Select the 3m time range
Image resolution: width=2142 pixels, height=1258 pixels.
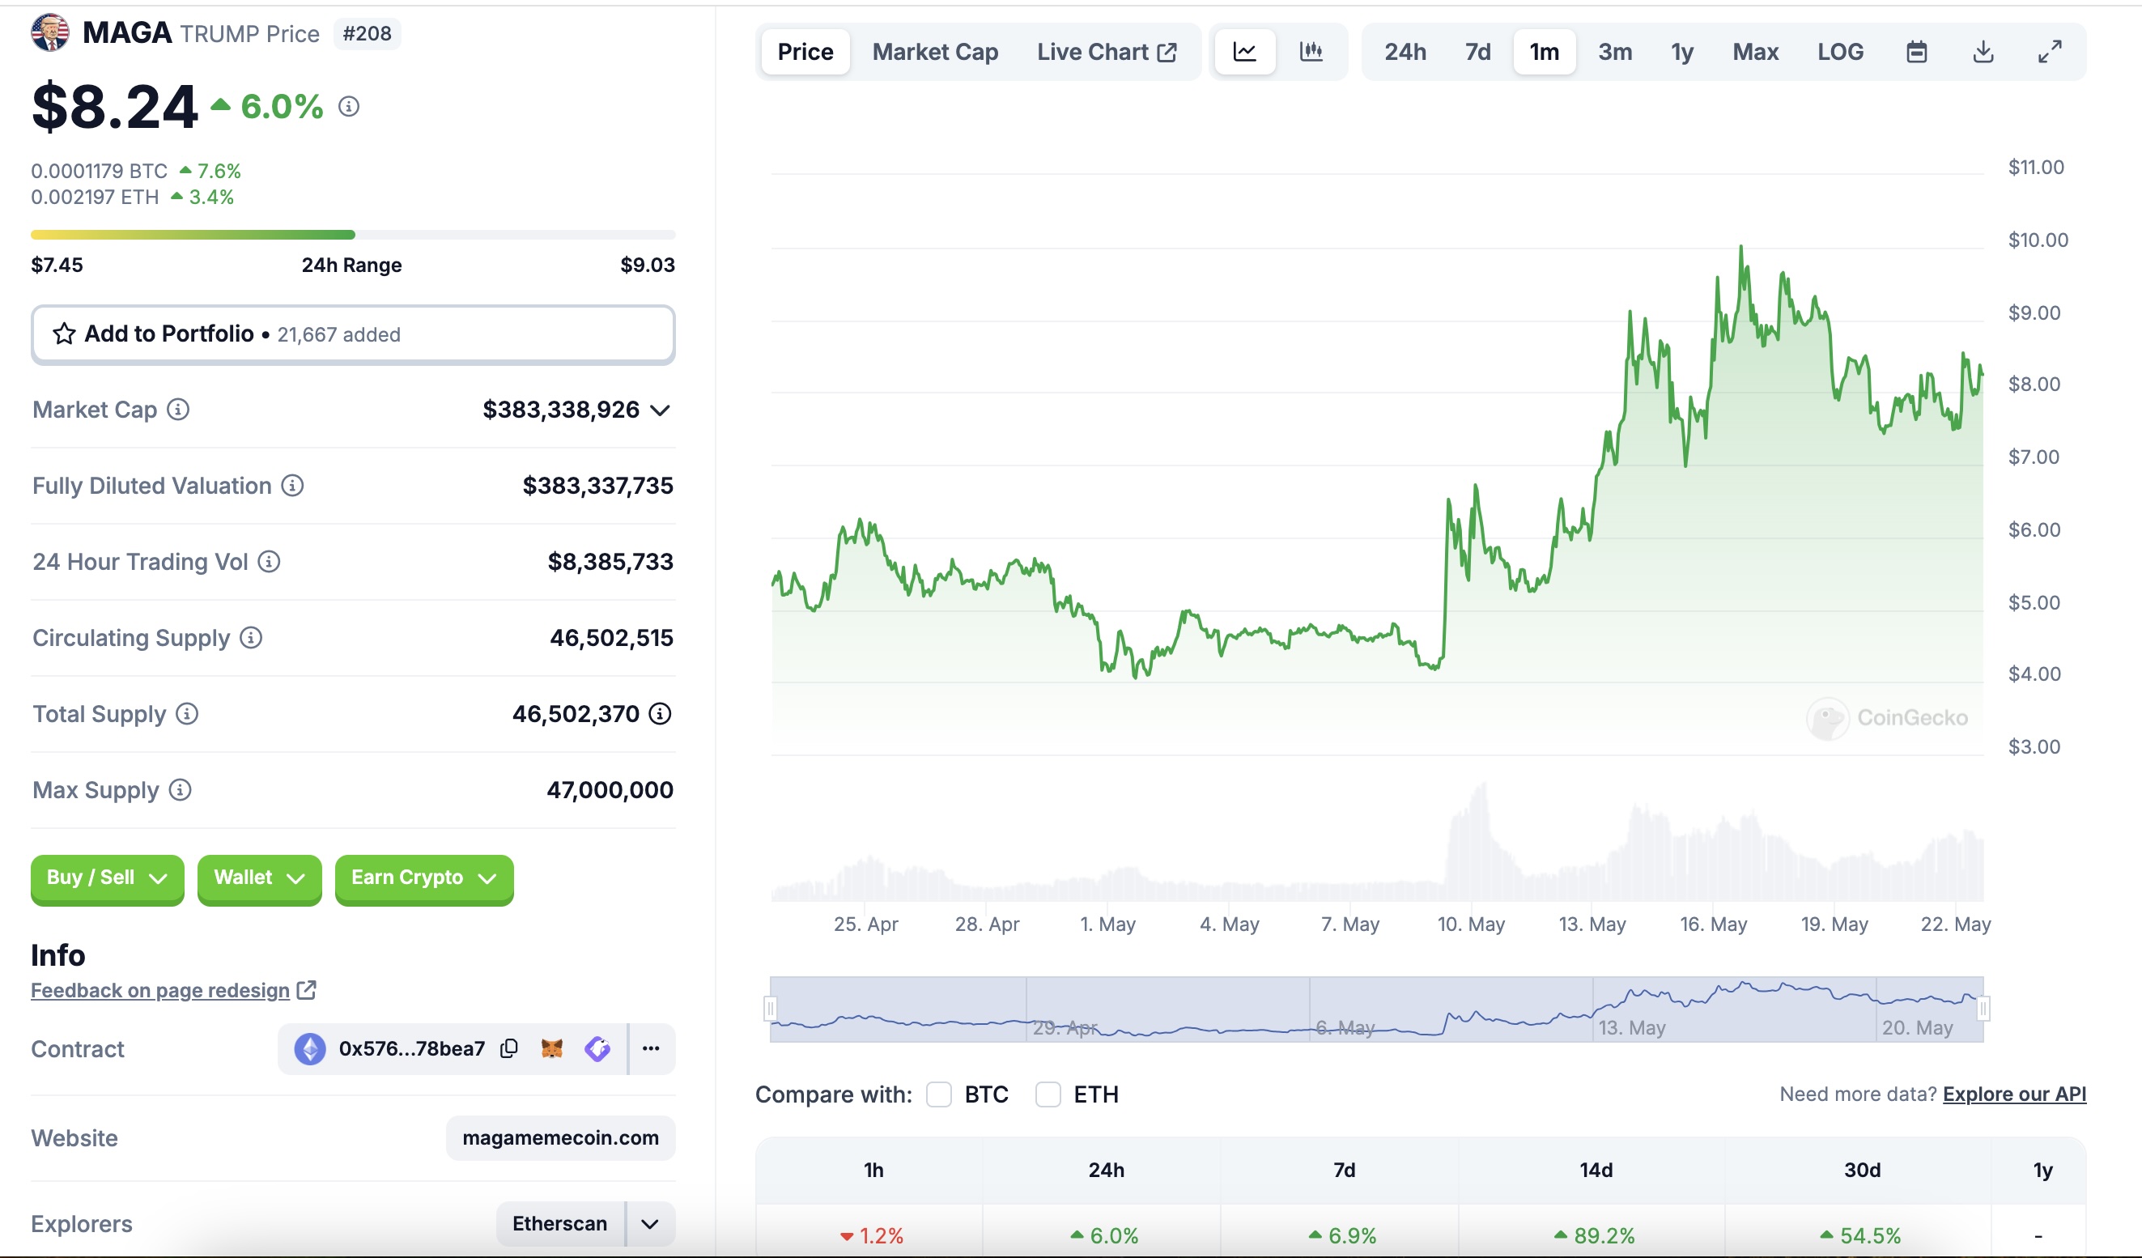(1615, 52)
